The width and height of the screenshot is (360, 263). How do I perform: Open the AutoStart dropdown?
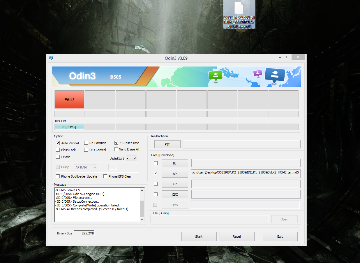tap(131, 158)
